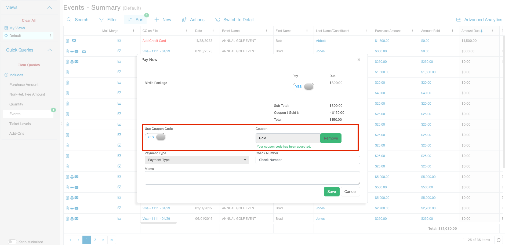Save the payment
The width and height of the screenshot is (505, 245).
[332, 192]
